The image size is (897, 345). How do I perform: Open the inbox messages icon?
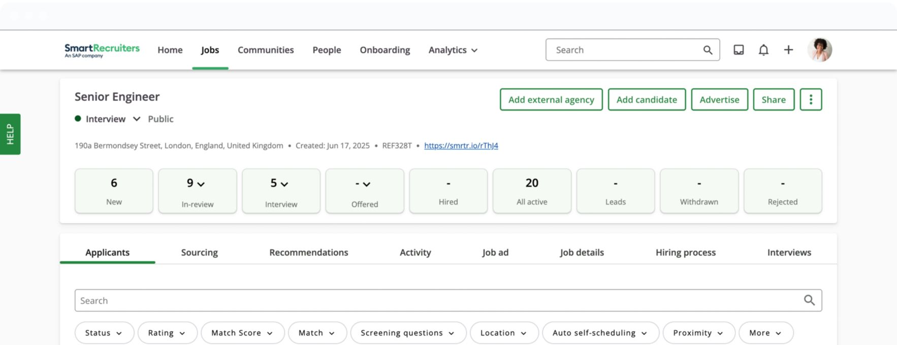click(x=739, y=50)
